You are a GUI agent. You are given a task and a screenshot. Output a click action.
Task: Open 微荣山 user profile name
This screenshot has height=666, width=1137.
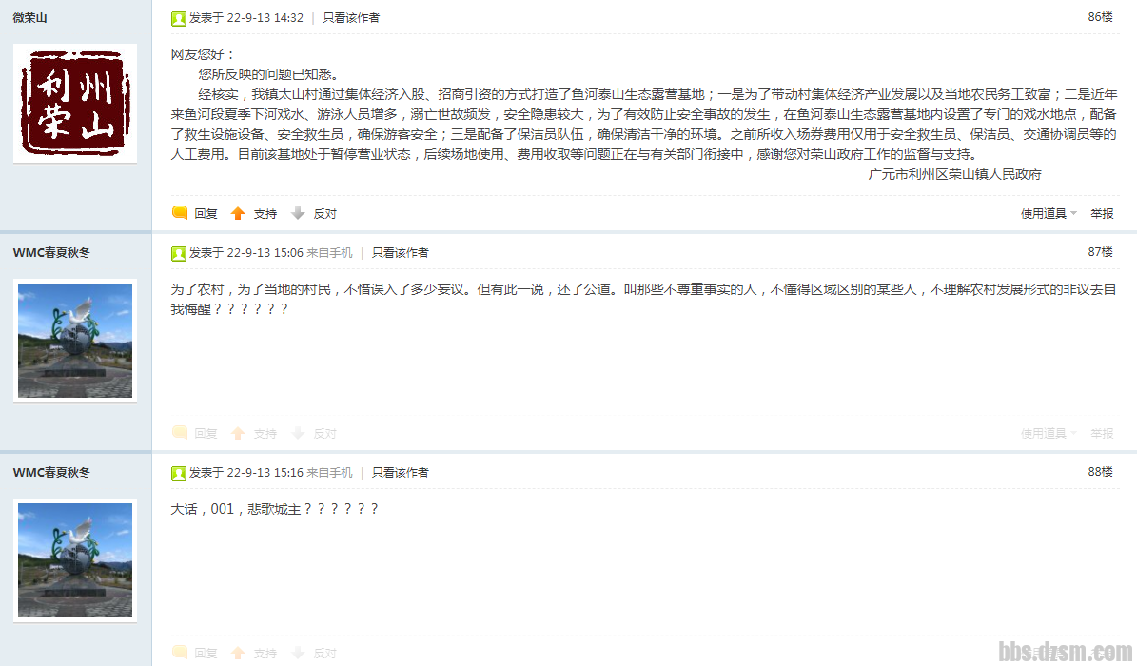coord(29,17)
